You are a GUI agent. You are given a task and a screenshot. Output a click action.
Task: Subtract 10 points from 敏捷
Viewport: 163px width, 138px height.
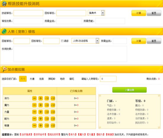[47, 126]
